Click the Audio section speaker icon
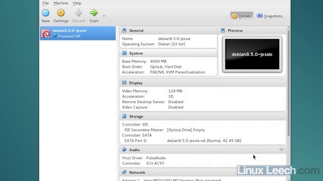The width and height of the screenshot is (323, 181). (124, 150)
